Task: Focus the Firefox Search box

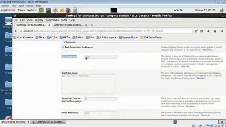Action: coord(172,31)
